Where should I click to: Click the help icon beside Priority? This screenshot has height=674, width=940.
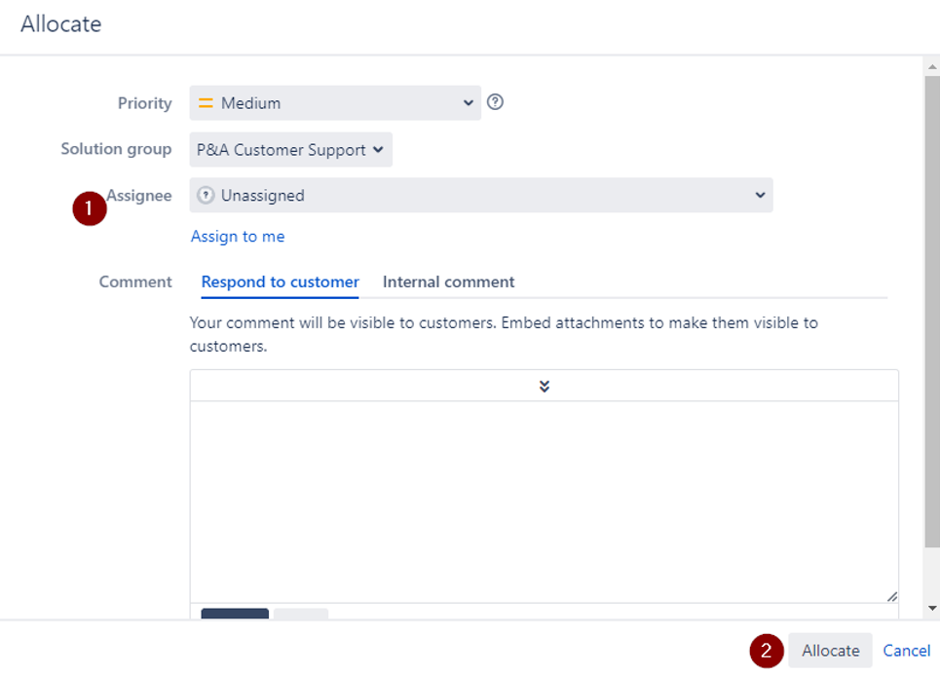coord(495,102)
